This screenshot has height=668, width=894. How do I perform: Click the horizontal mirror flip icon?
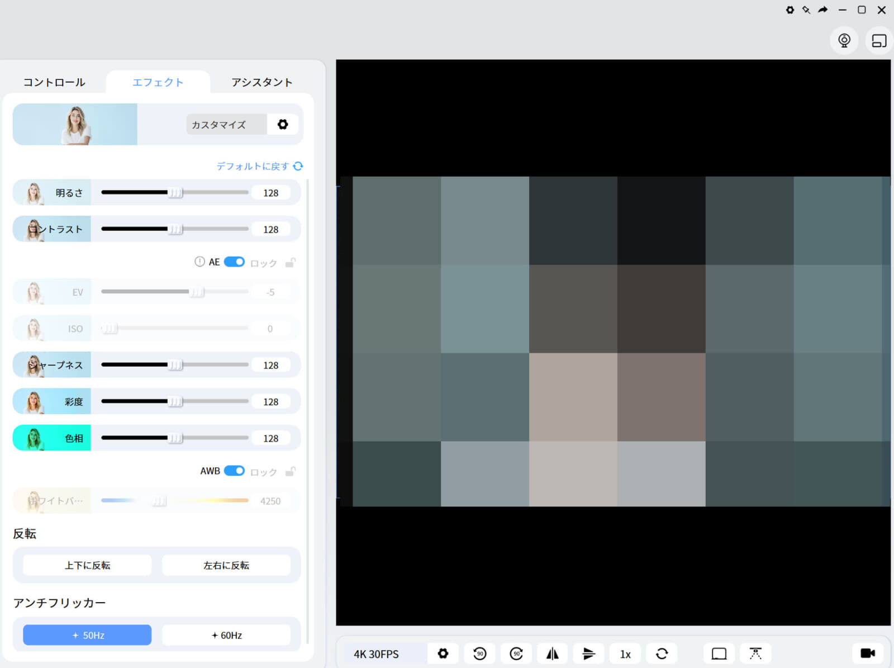(552, 653)
